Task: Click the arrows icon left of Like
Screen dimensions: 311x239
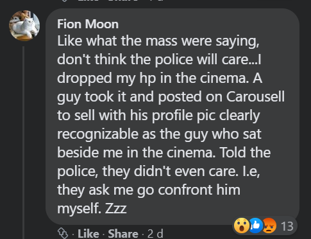Action: click(63, 233)
